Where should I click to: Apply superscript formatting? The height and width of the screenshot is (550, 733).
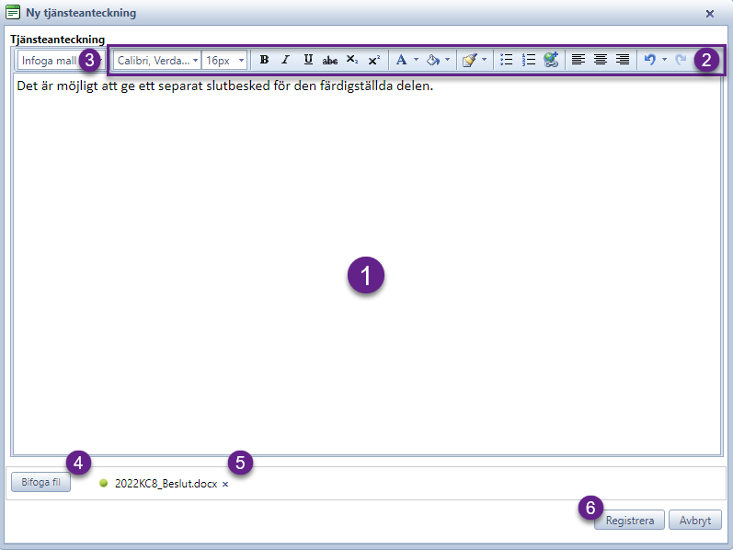point(374,60)
